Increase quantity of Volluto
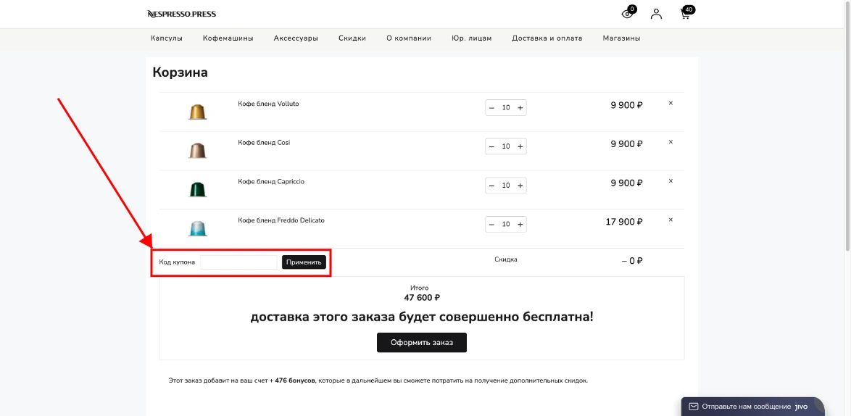The image size is (851, 416). (x=520, y=108)
